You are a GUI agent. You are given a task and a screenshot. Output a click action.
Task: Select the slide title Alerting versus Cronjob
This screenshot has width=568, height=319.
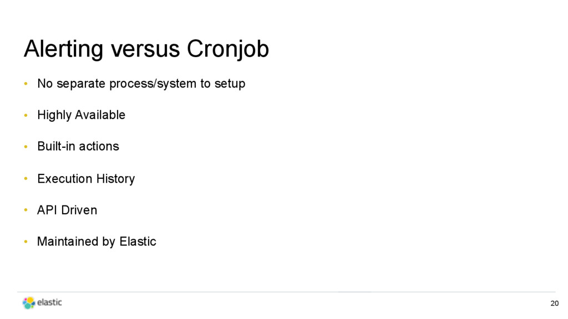146,49
